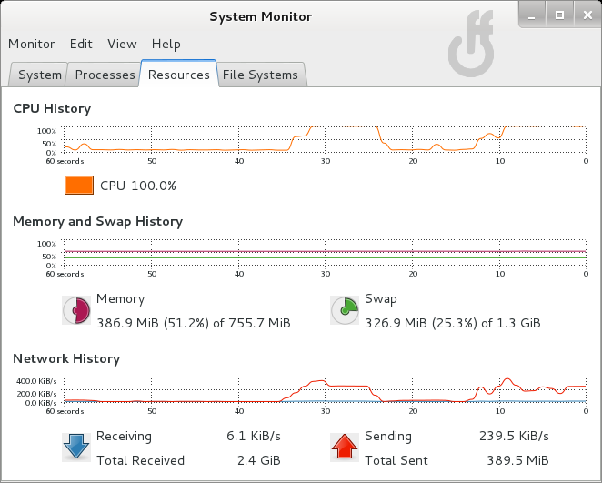Click the red Sending up arrow icon
The width and height of the screenshot is (602, 483).
(345, 448)
